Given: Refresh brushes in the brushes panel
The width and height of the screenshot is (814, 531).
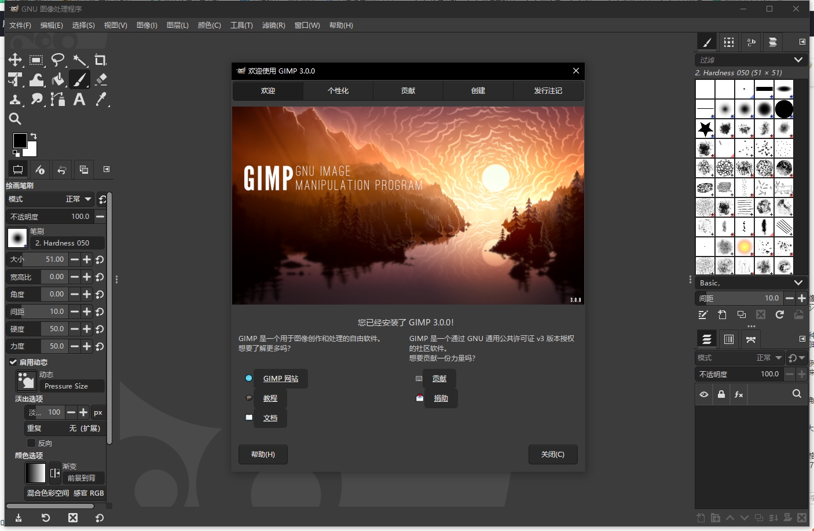Looking at the screenshot, I should coord(780,314).
